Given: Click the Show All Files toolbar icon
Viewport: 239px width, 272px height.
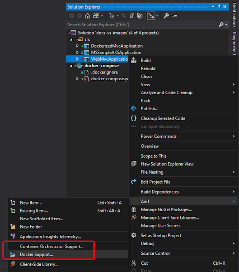Looking at the screenshot, I should 140,16.
